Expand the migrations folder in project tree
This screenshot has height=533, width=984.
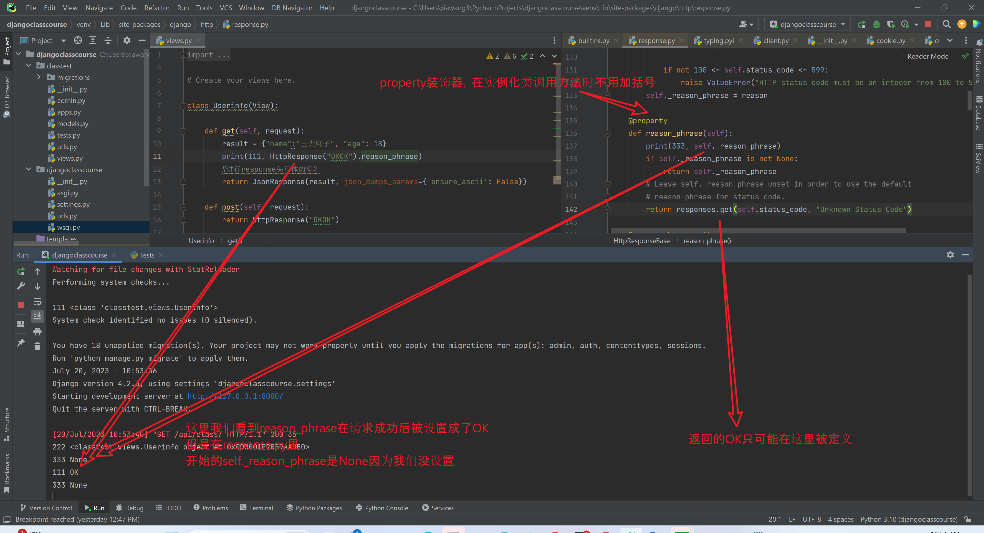pos(38,77)
